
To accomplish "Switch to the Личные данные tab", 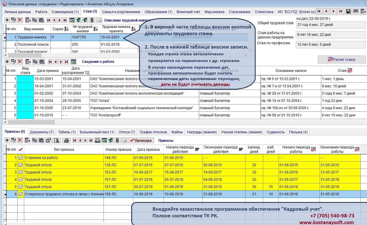I will [x=17, y=12].
